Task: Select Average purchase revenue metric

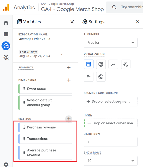Action: click(45, 153)
